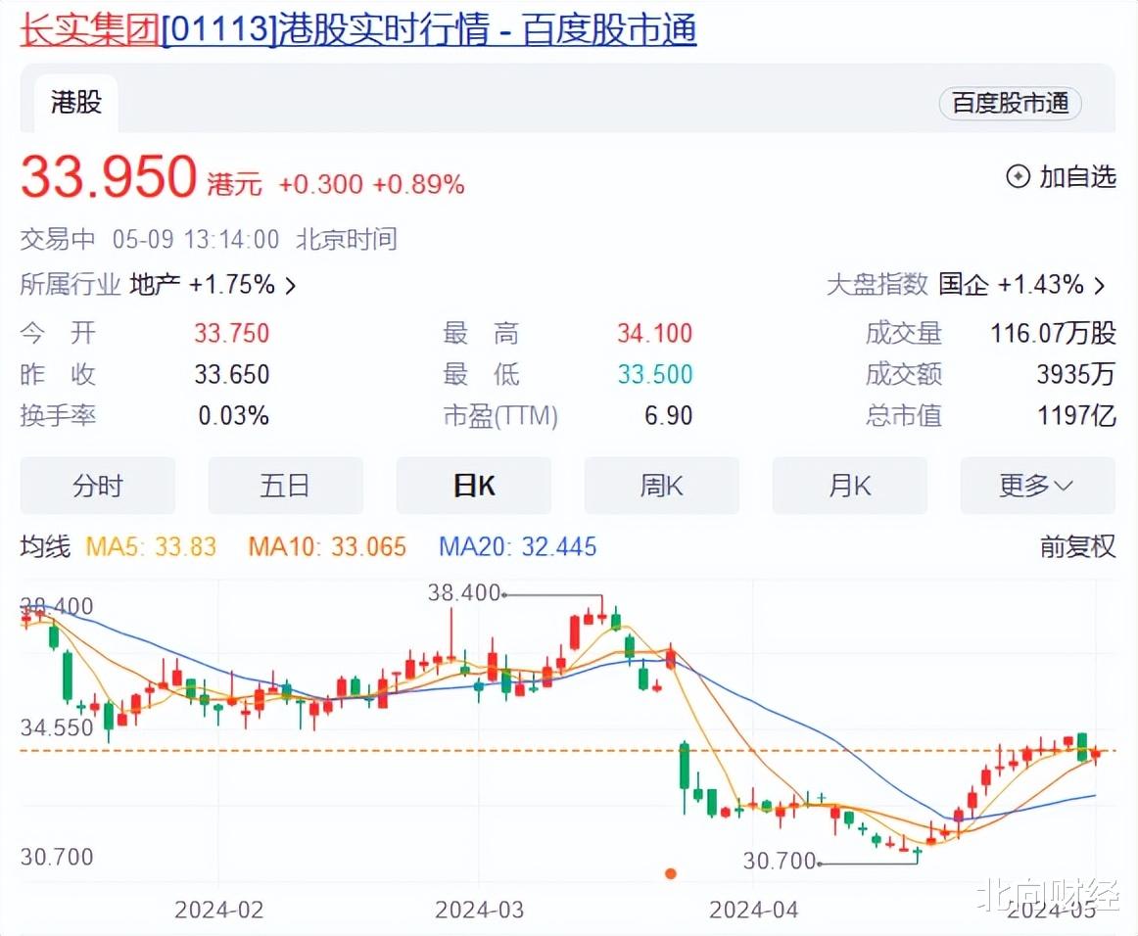Click the 换手率 value 0.03%

(x=233, y=416)
